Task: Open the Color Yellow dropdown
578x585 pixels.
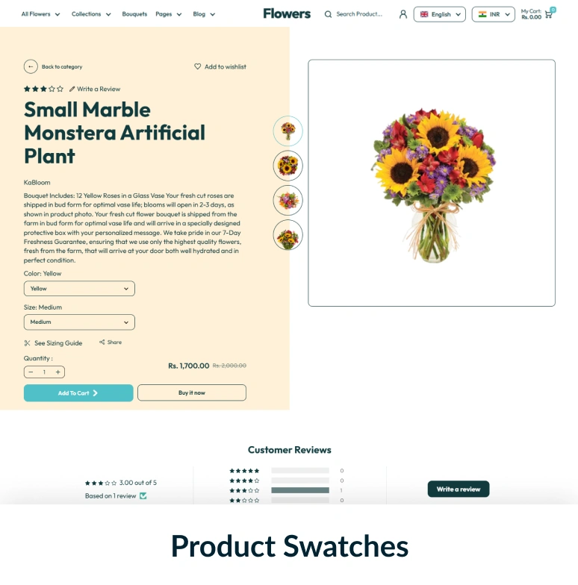Action: (79, 288)
